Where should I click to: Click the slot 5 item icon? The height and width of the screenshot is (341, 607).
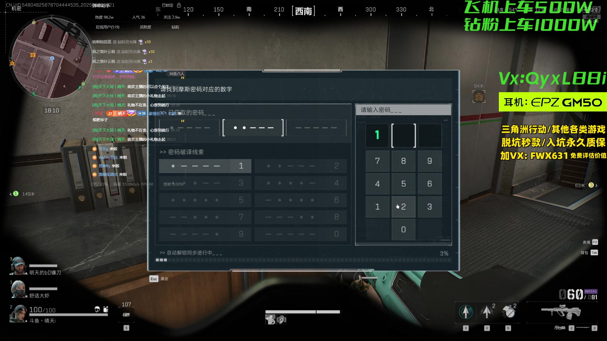[x=126, y=314]
